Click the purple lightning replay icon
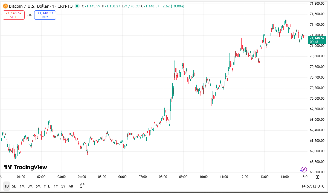 (304, 169)
